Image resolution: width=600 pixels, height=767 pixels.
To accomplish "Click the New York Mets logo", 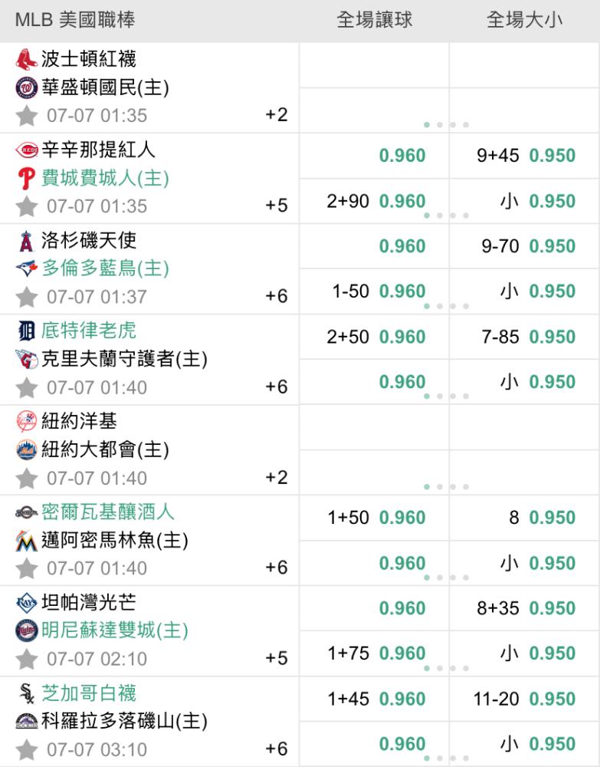I will click(26, 449).
